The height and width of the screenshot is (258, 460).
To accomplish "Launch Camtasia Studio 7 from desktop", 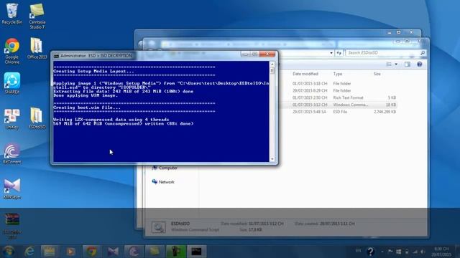I will (37, 16).
